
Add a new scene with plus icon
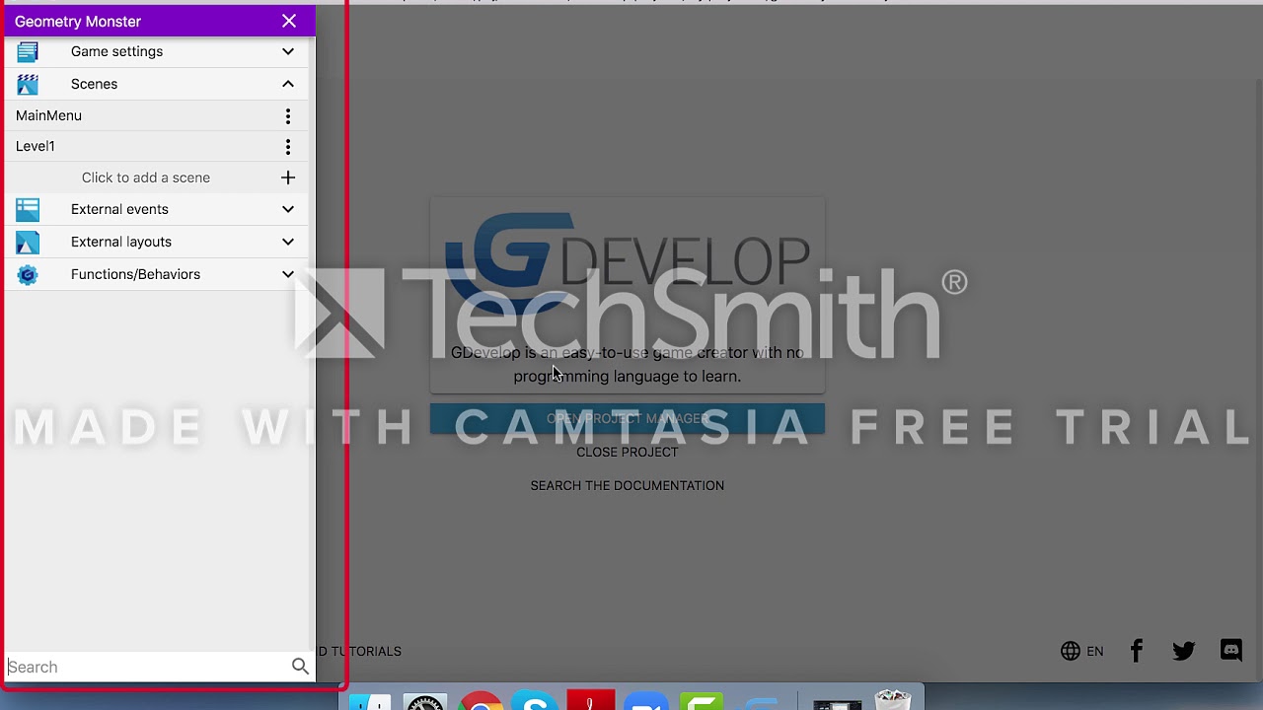pyautogui.click(x=288, y=177)
